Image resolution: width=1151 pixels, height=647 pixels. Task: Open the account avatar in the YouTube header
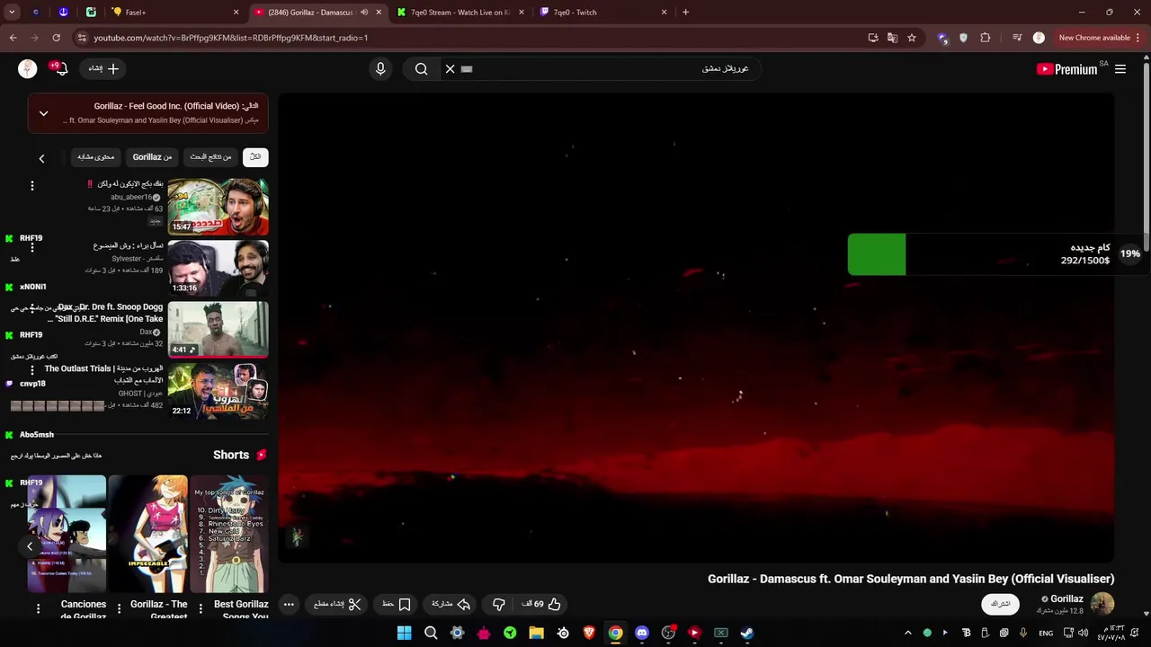[x=28, y=69]
